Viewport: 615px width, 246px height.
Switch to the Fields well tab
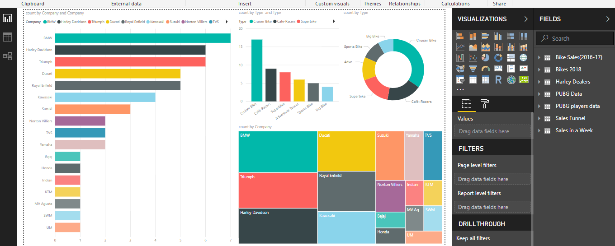pos(466,104)
